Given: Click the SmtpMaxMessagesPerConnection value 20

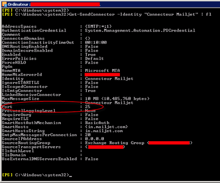Looking at the screenshot, I should coord(88,135).
